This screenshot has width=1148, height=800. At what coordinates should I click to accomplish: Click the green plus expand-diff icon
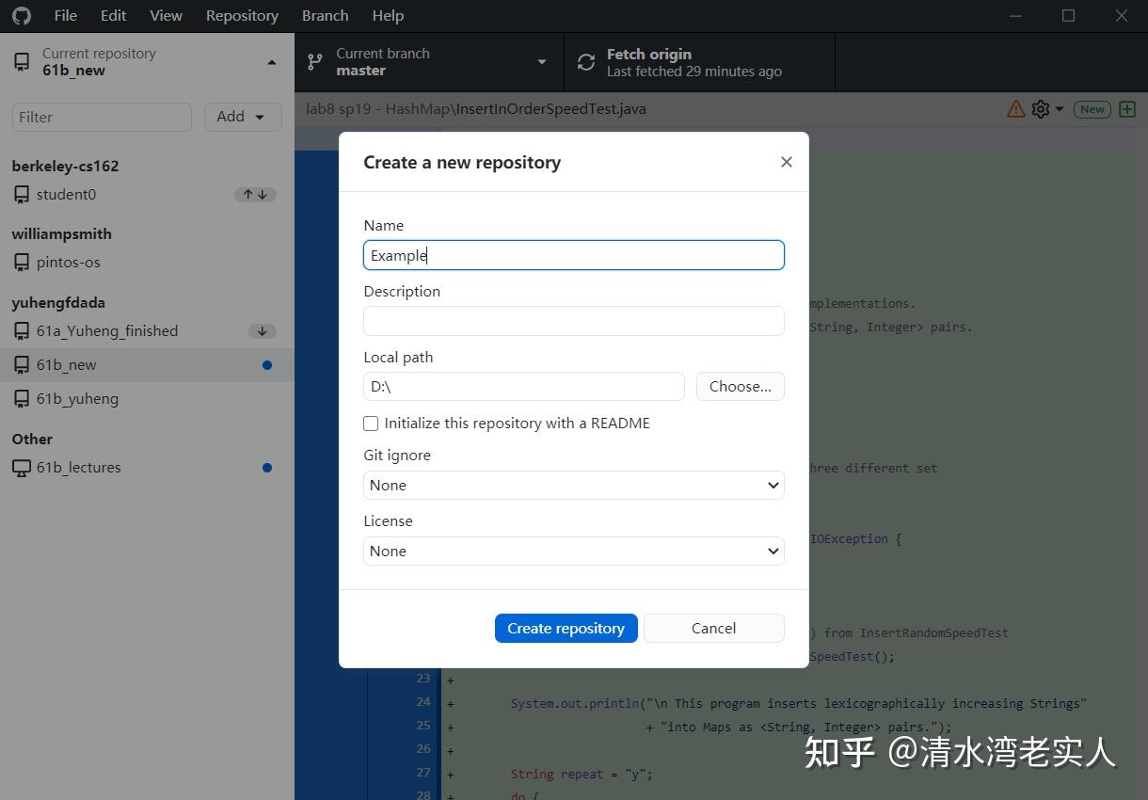[1127, 108]
